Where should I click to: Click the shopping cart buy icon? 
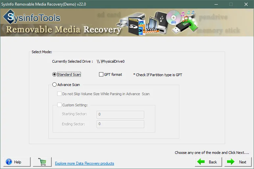[x=42, y=162]
